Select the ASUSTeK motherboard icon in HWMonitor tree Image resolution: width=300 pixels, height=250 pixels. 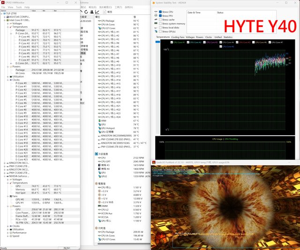tap(7, 16)
